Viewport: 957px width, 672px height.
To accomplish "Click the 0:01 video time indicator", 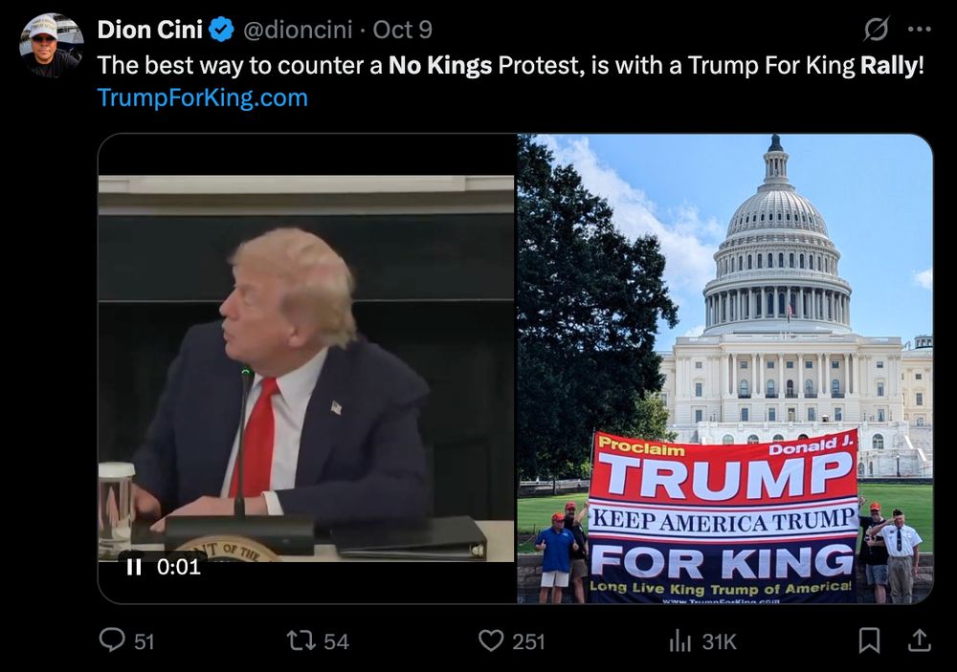I will tap(178, 567).
